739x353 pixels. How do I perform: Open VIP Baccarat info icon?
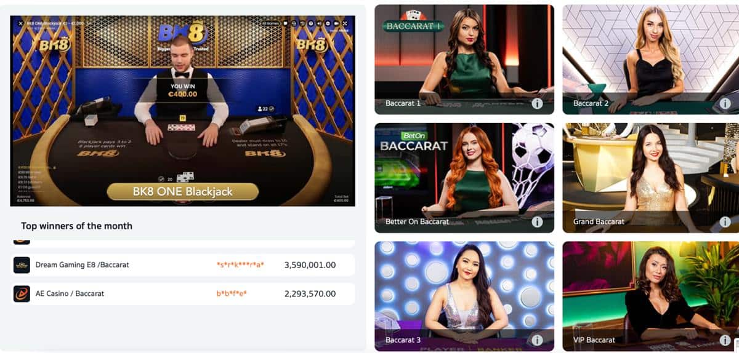(x=725, y=339)
